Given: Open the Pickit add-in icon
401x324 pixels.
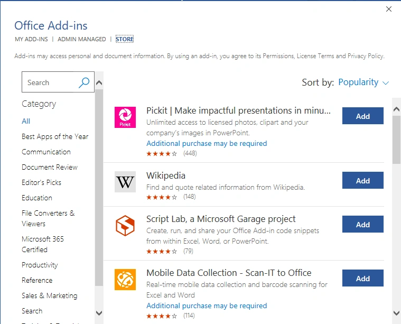Looking at the screenshot, I should pos(125,117).
